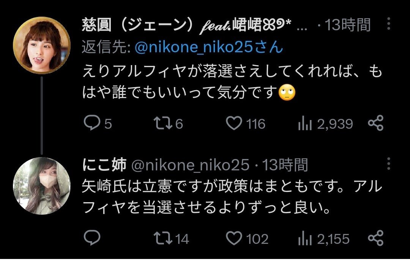Retweet the first tweet with 6 retweets
Viewport: 410px width, 262px height.
pyautogui.click(x=168, y=123)
